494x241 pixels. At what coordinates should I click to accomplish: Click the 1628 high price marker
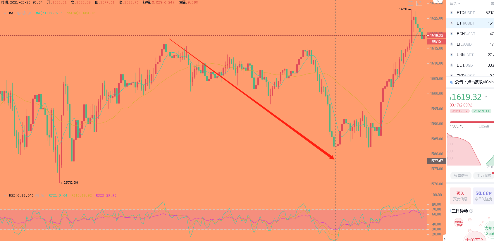coord(405,9)
